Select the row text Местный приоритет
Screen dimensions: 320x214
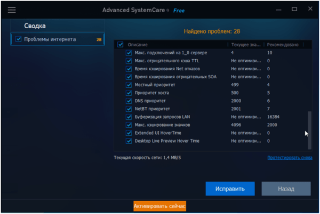click(155, 85)
